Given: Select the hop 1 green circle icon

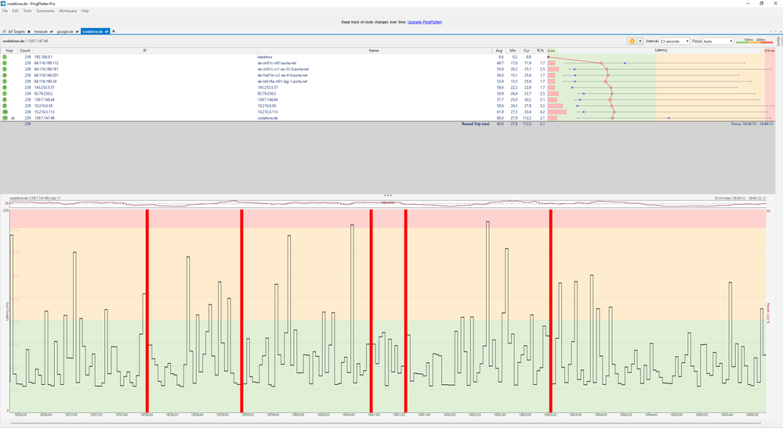Looking at the screenshot, I should (x=5, y=57).
